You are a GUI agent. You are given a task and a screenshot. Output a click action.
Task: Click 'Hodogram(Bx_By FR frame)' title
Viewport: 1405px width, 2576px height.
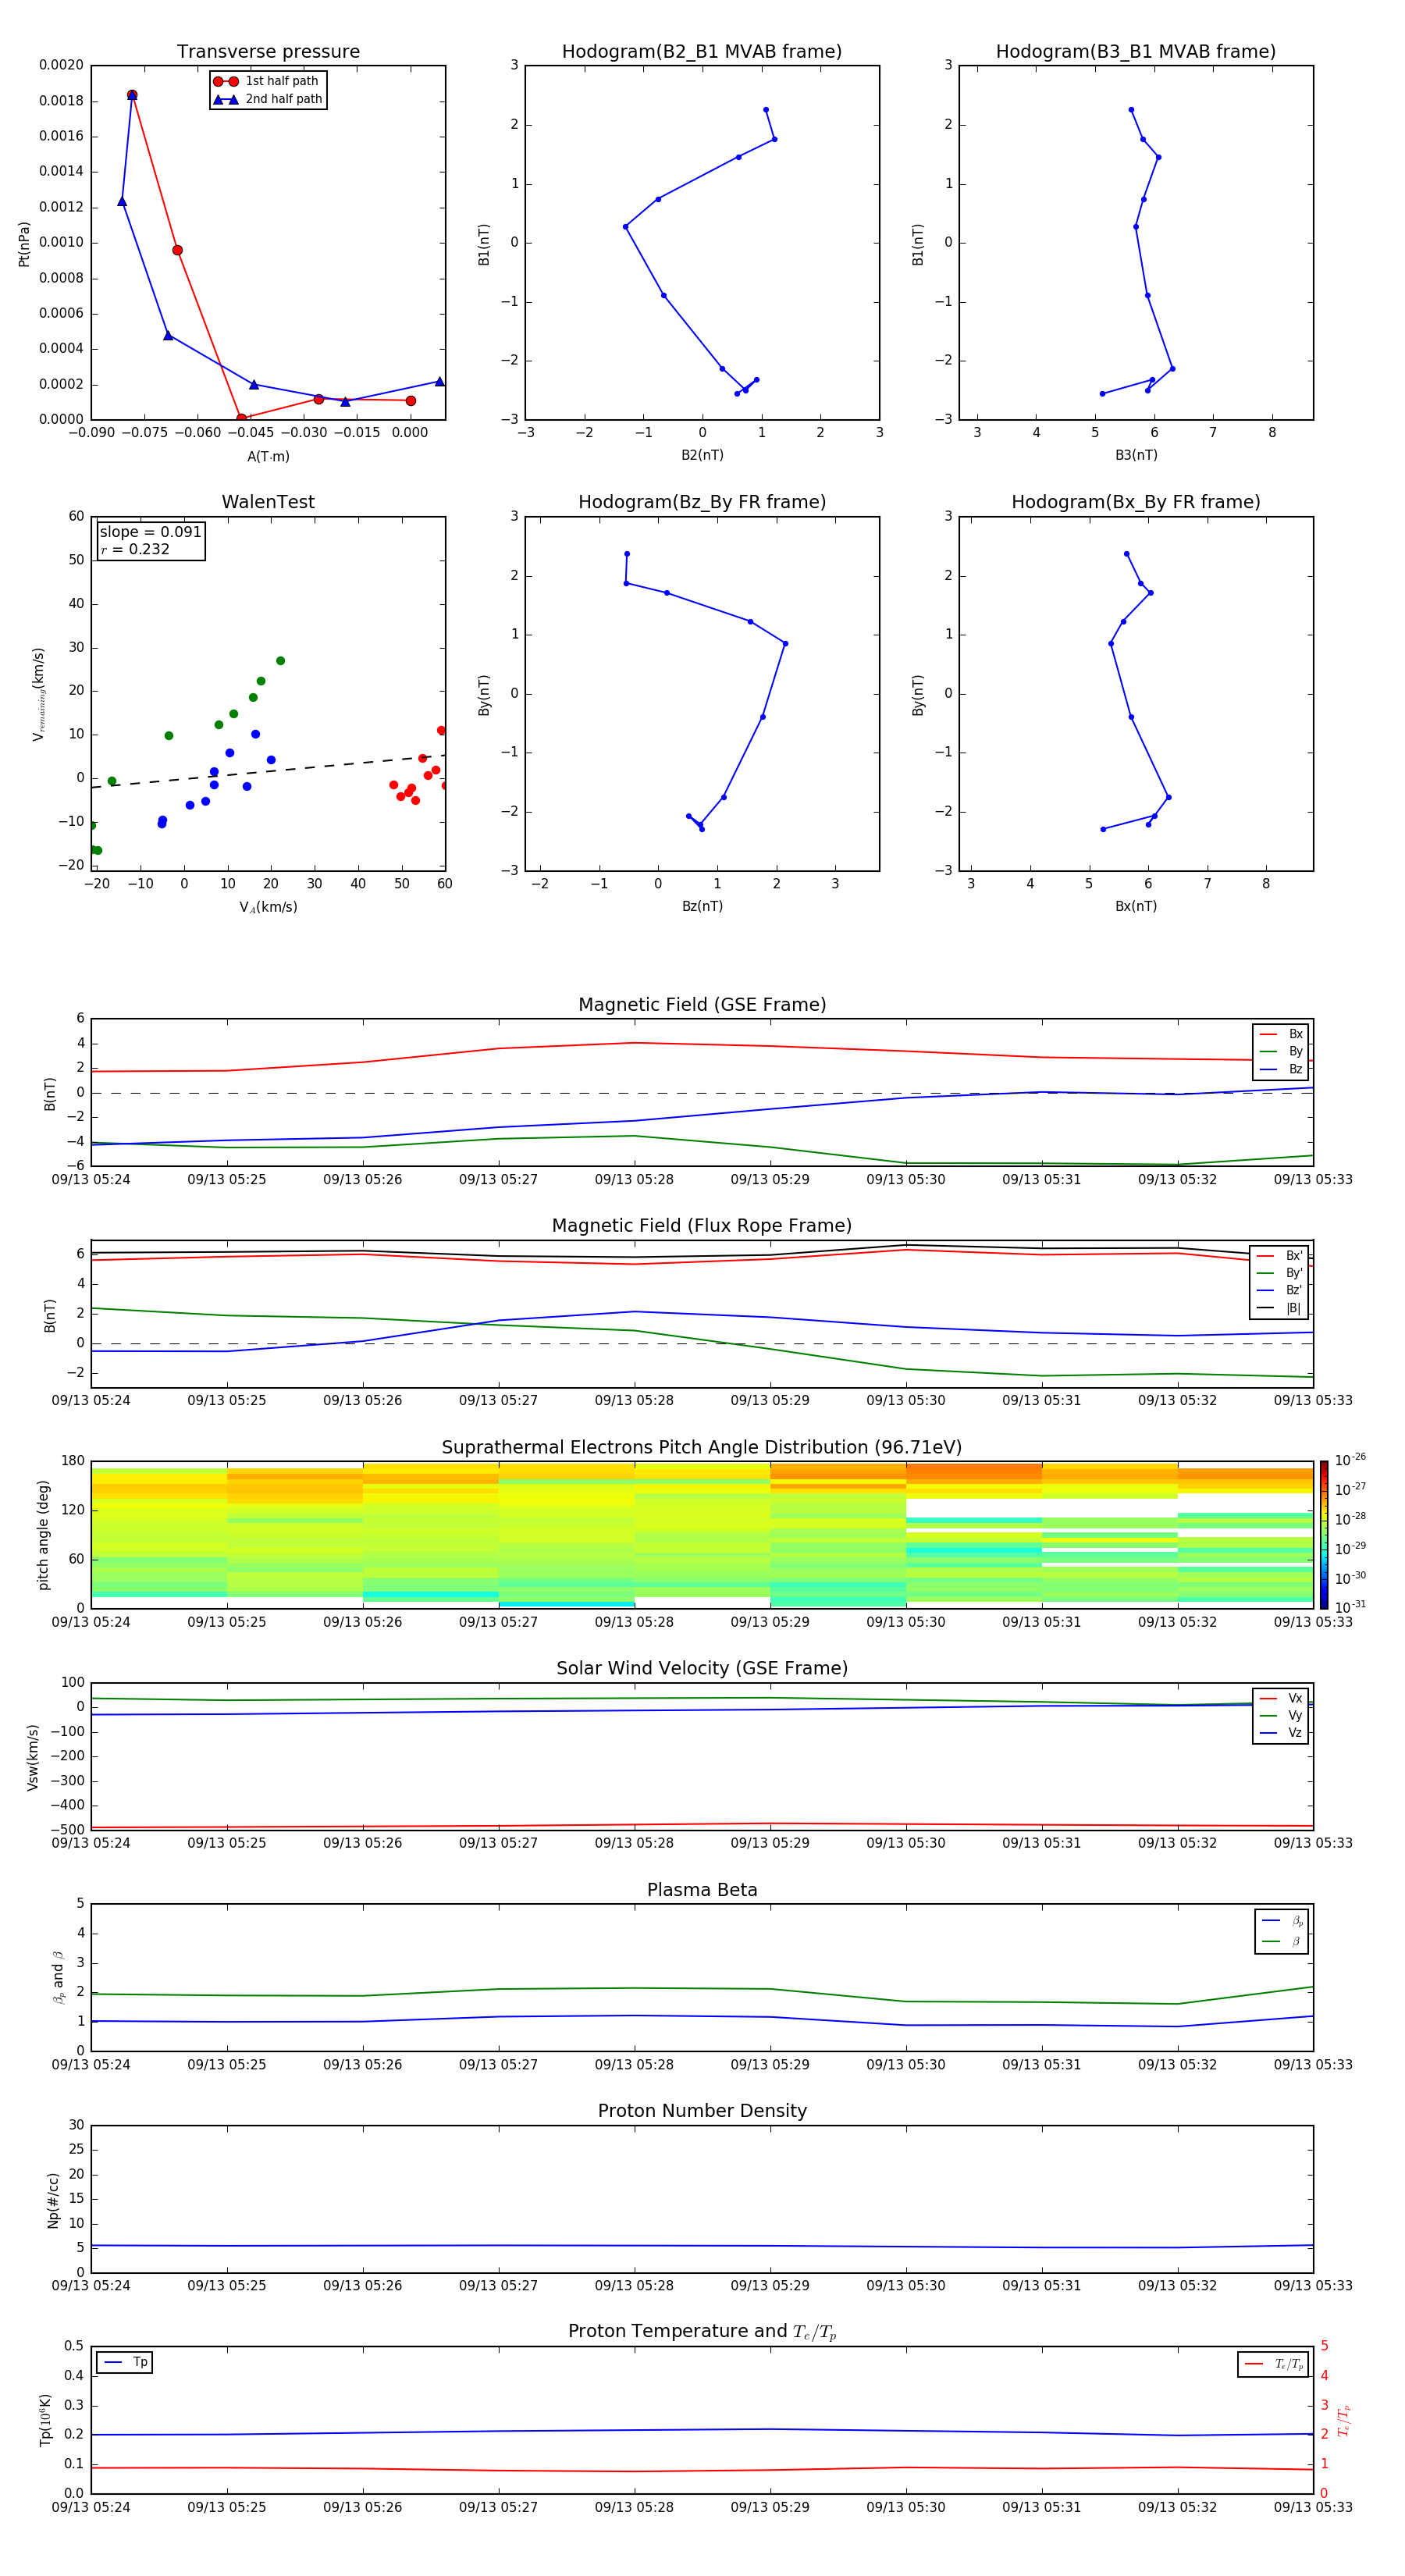pos(1136,502)
